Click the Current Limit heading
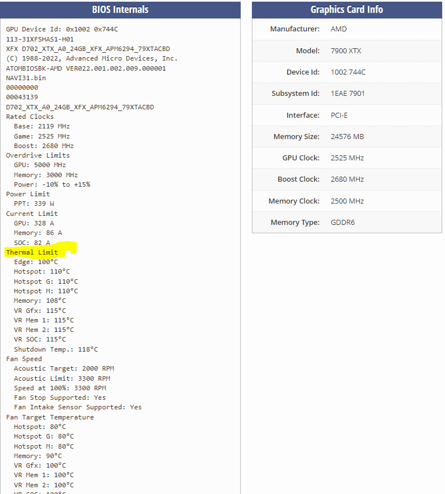The height and width of the screenshot is (494, 445). click(32, 214)
